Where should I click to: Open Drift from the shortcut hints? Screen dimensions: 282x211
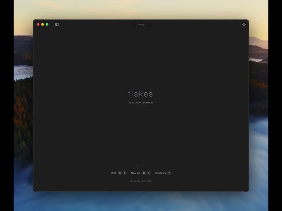114,173
